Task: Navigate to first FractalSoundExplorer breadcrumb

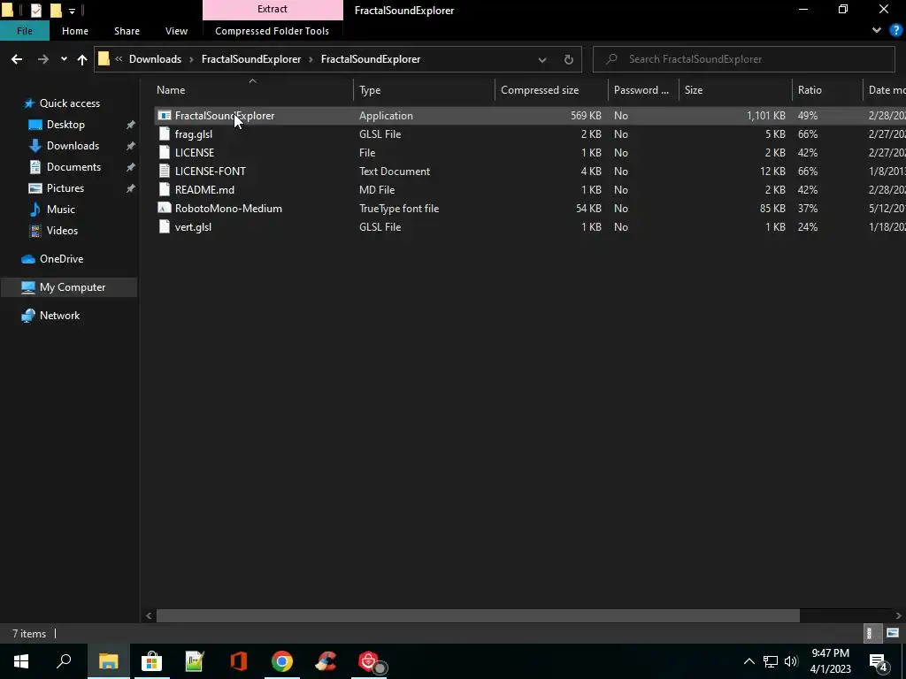Action: pos(251,59)
